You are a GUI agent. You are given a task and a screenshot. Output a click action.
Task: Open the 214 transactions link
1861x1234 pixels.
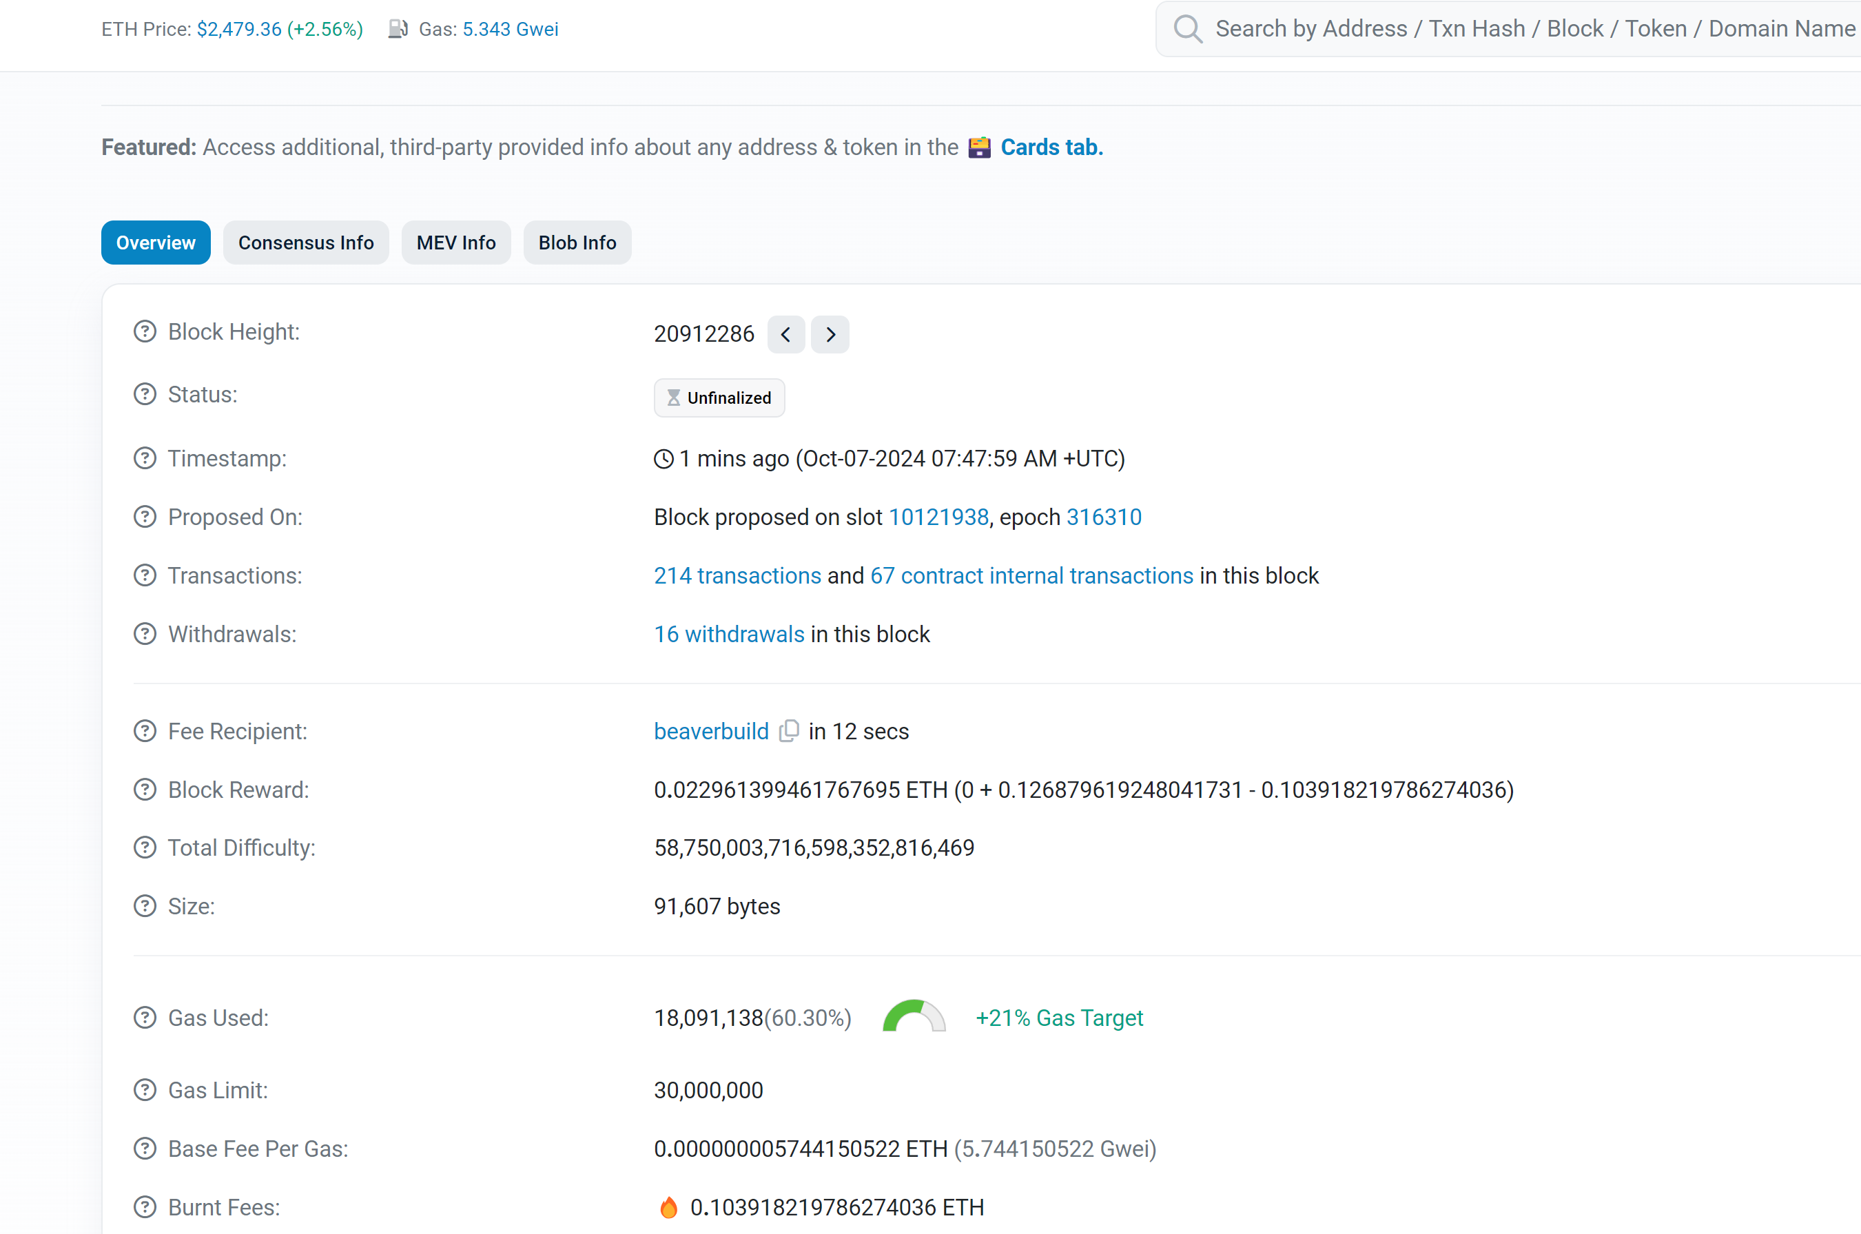click(x=737, y=575)
